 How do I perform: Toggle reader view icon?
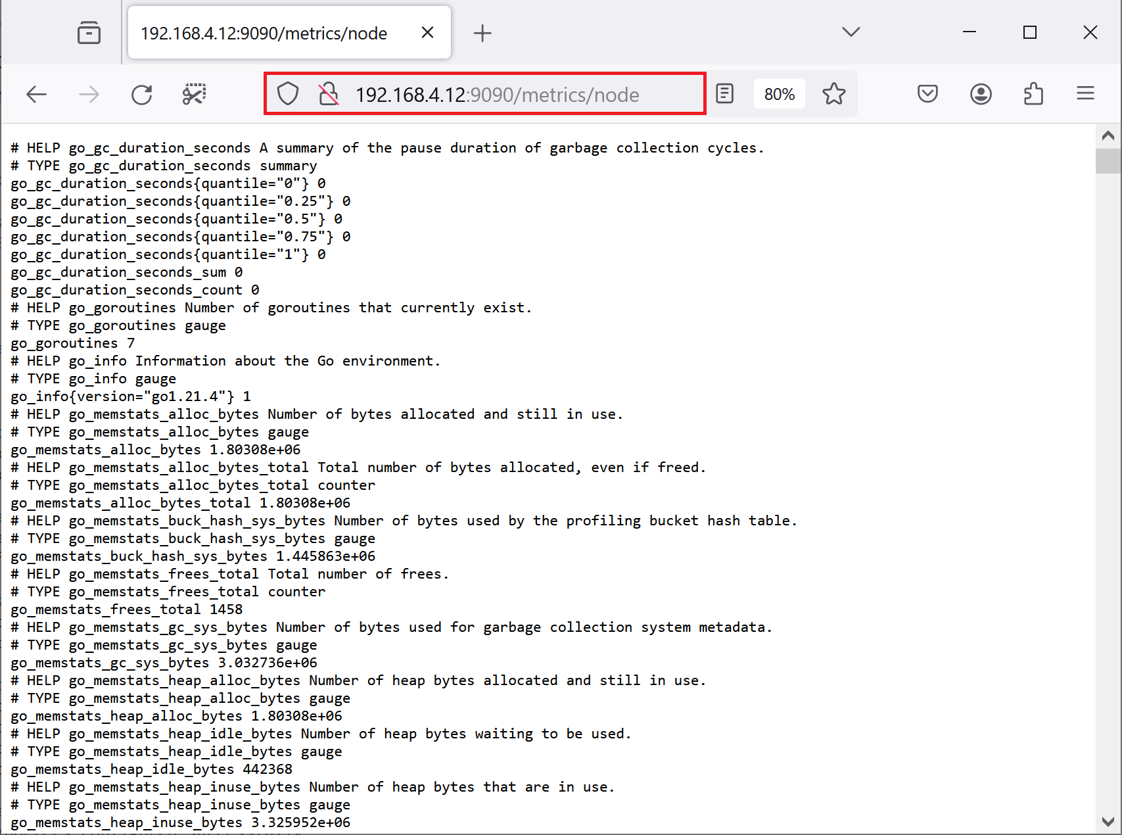coord(724,93)
